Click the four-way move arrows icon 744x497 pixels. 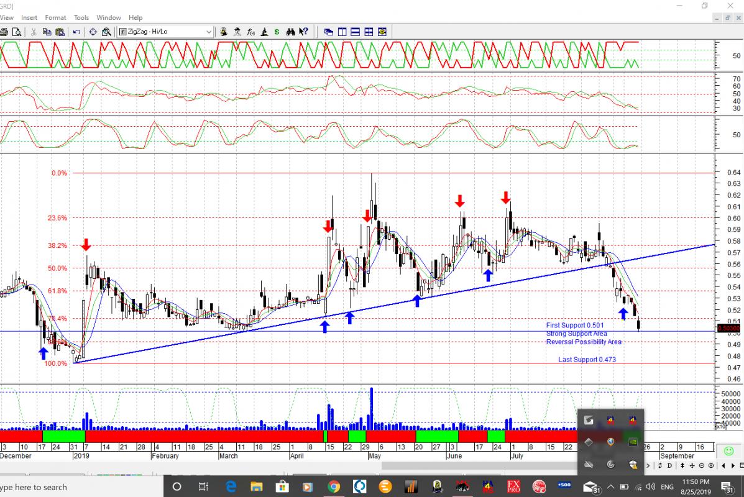(x=692, y=466)
